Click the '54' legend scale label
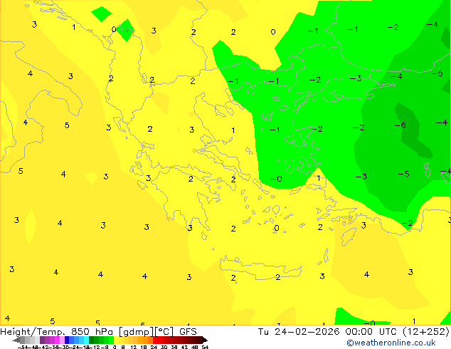The image size is (451, 349). [205, 348]
